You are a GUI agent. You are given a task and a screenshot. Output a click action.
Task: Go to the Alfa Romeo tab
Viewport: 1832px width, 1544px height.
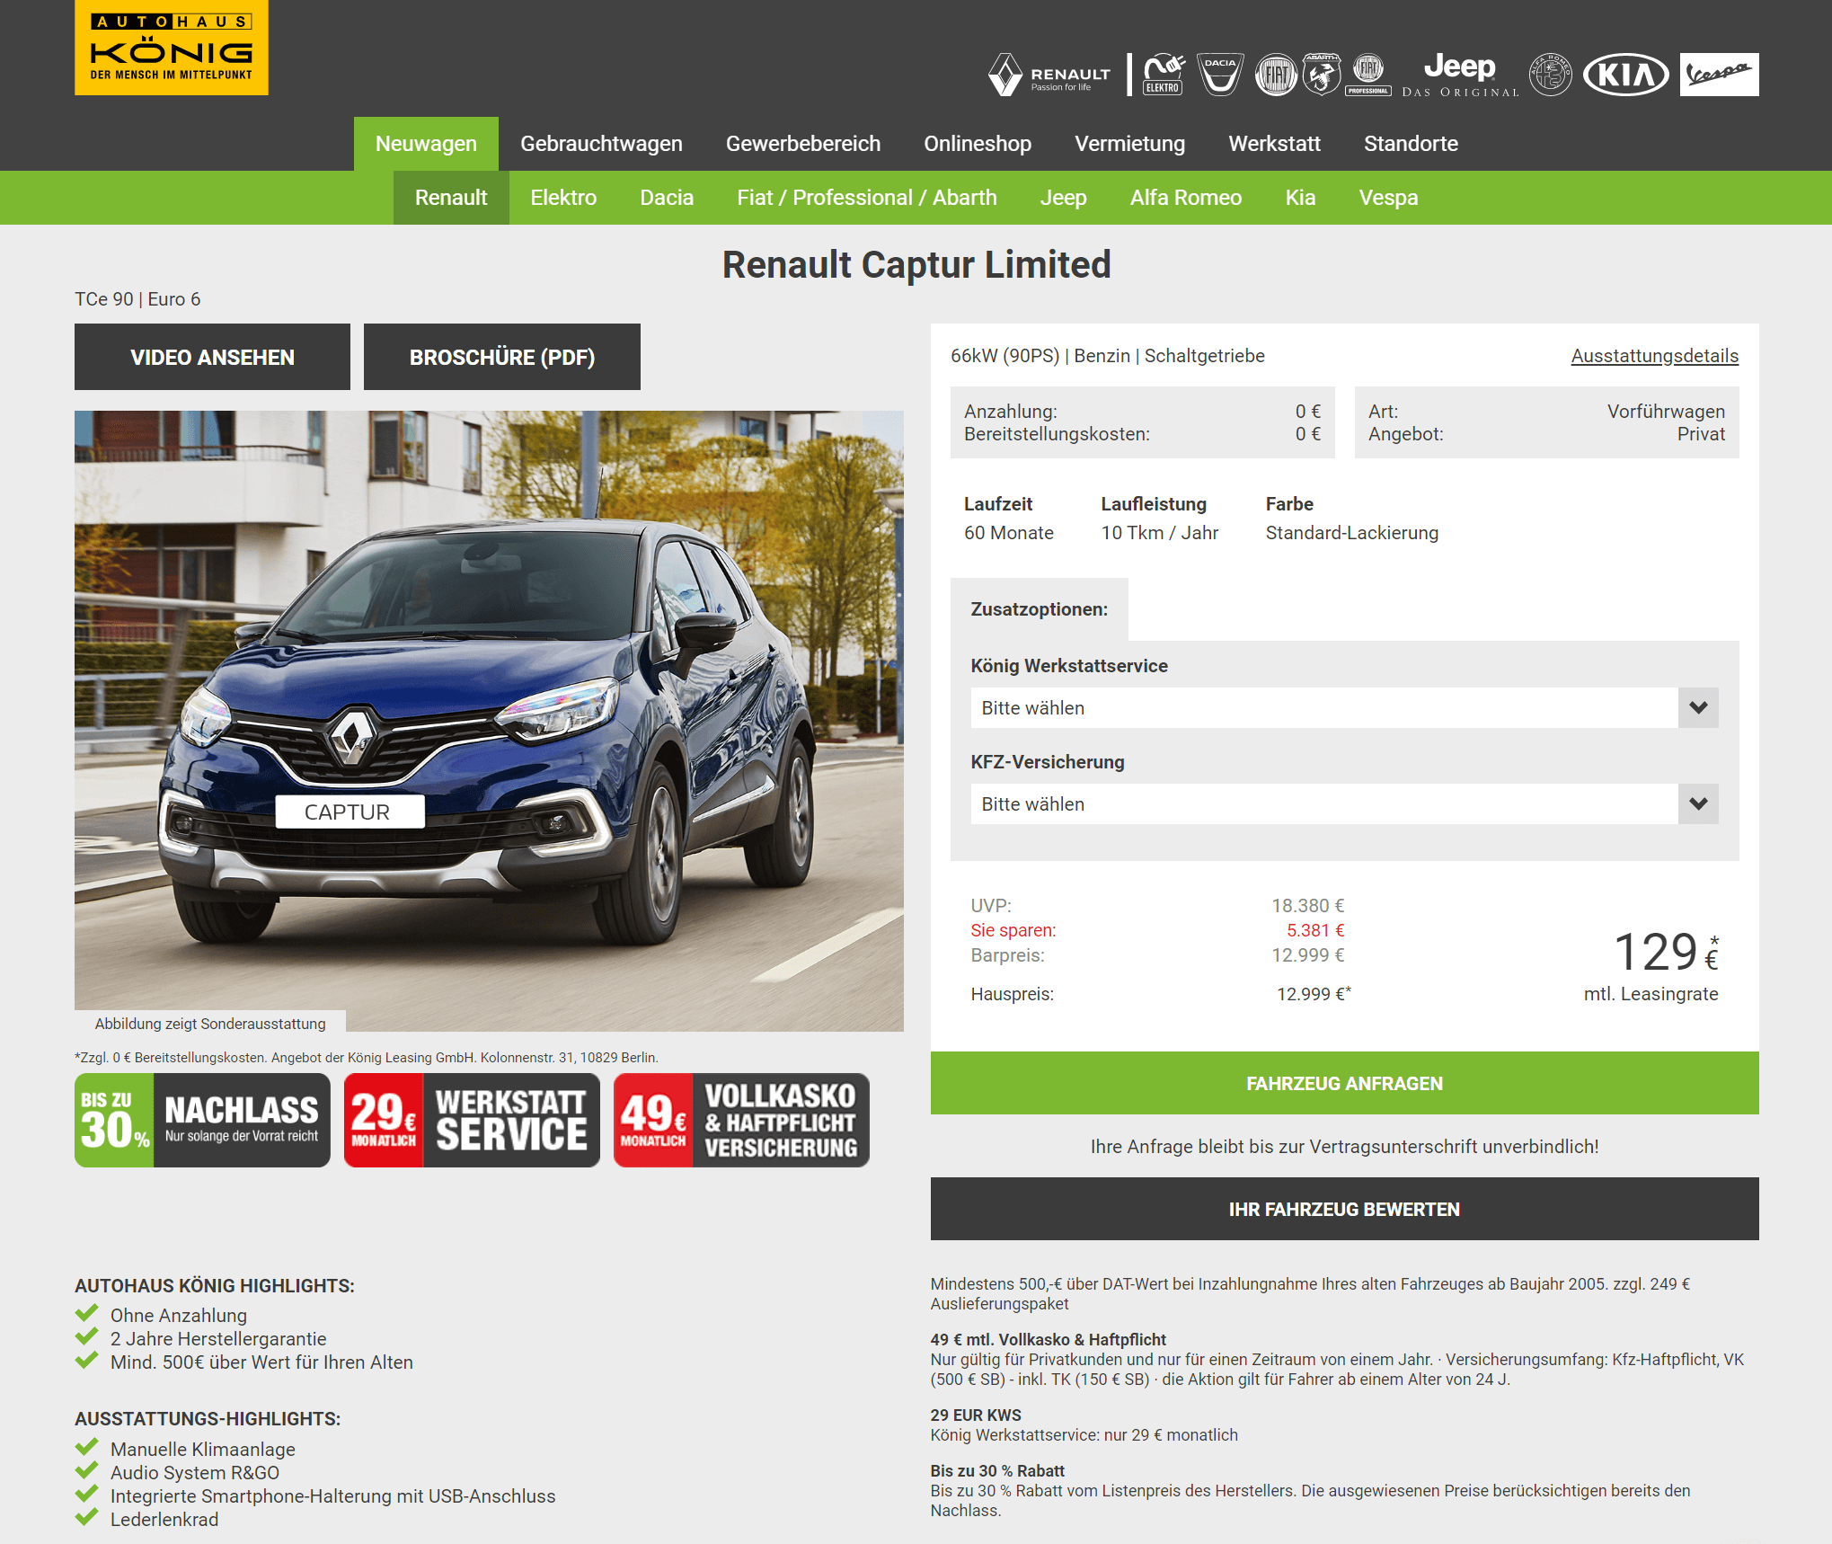pos(1186,198)
